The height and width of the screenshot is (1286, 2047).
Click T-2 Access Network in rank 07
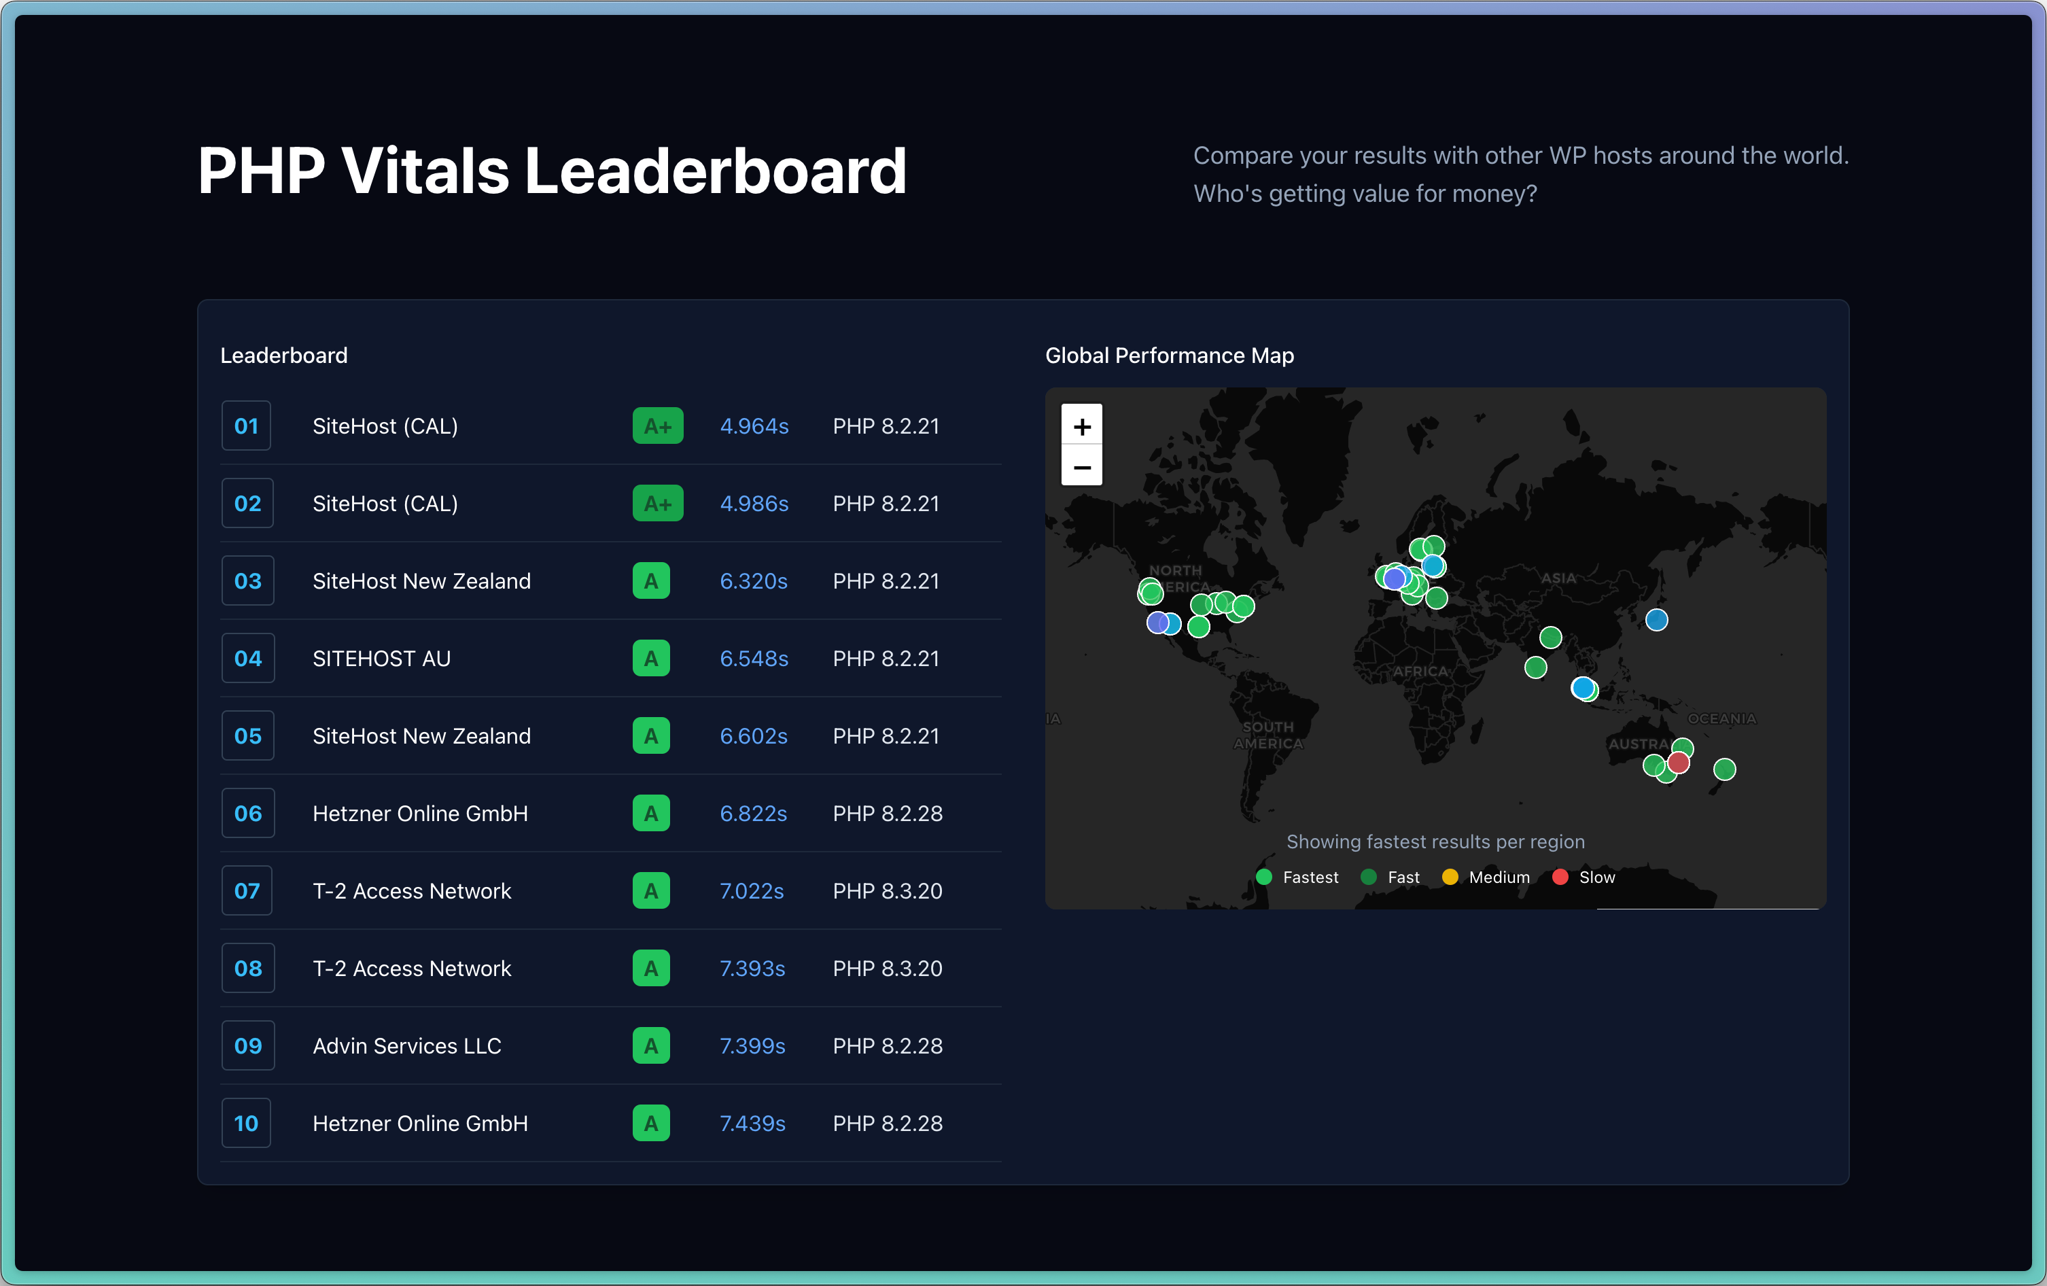click(x=411, y=891)
